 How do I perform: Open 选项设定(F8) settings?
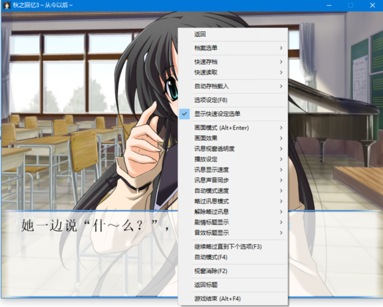click(x=233, y=100)
